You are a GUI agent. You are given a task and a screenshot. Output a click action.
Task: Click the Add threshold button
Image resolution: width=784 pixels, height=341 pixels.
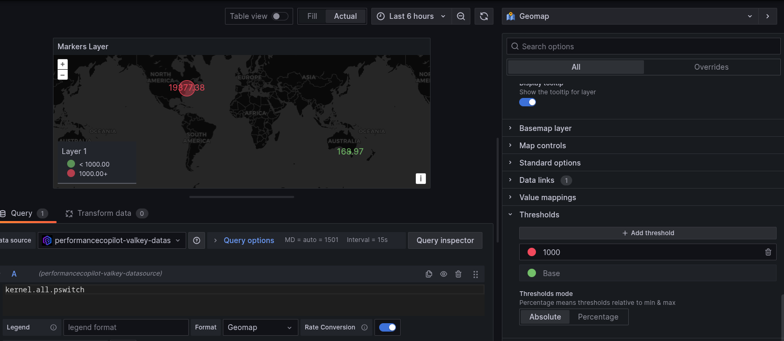coord(648,233)
